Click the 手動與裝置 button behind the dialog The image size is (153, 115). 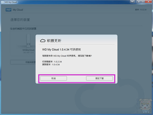[23, 62]
